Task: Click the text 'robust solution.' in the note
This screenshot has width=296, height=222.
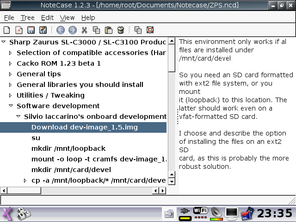Action: (205, 166)
